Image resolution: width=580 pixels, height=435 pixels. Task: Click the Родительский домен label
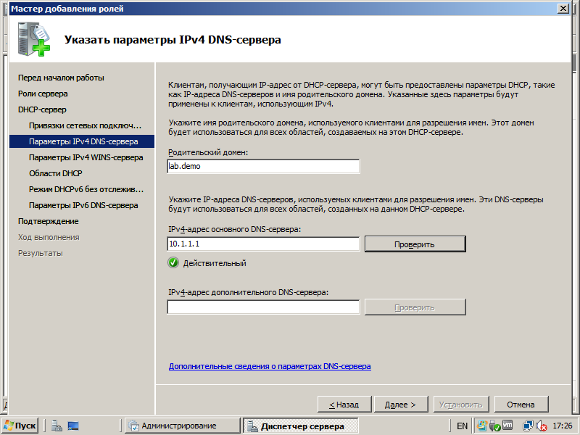208,152
